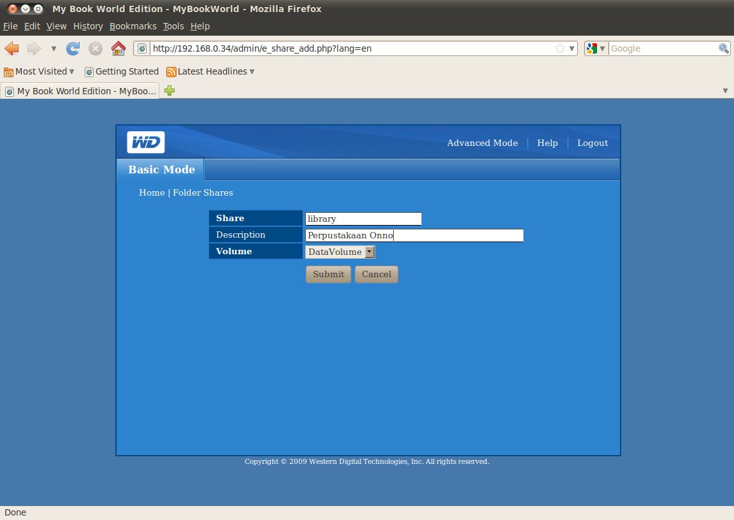Open the Bookmarks menu

(x=133, y=26)
